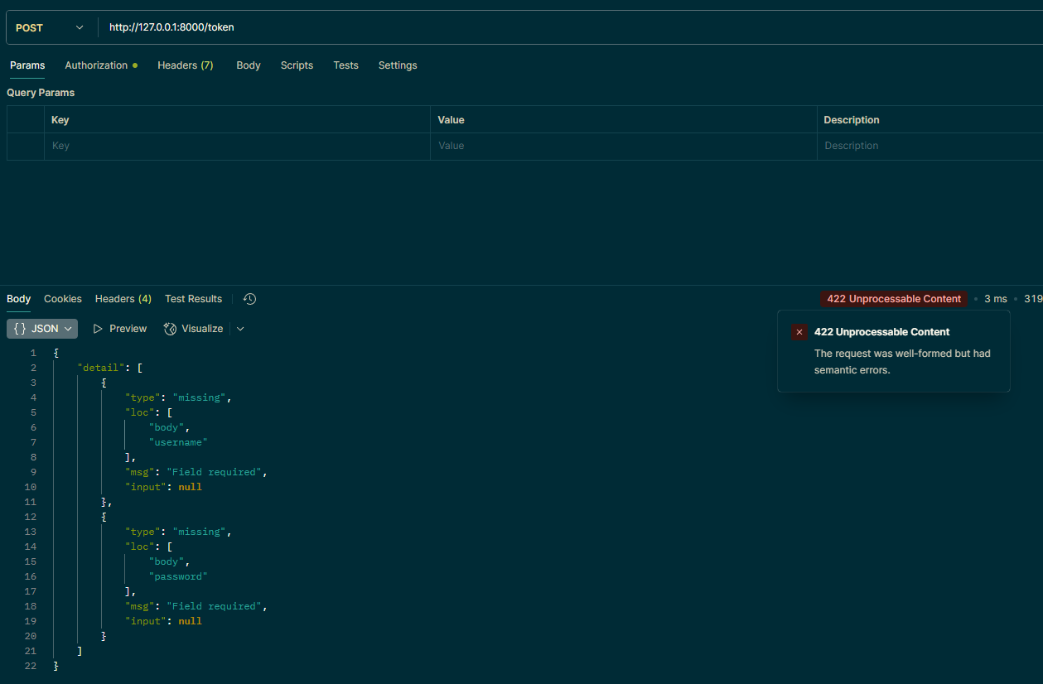Click the query param Key input
Viewport: 1043px width, 684px height.
[x=237, y=146]
